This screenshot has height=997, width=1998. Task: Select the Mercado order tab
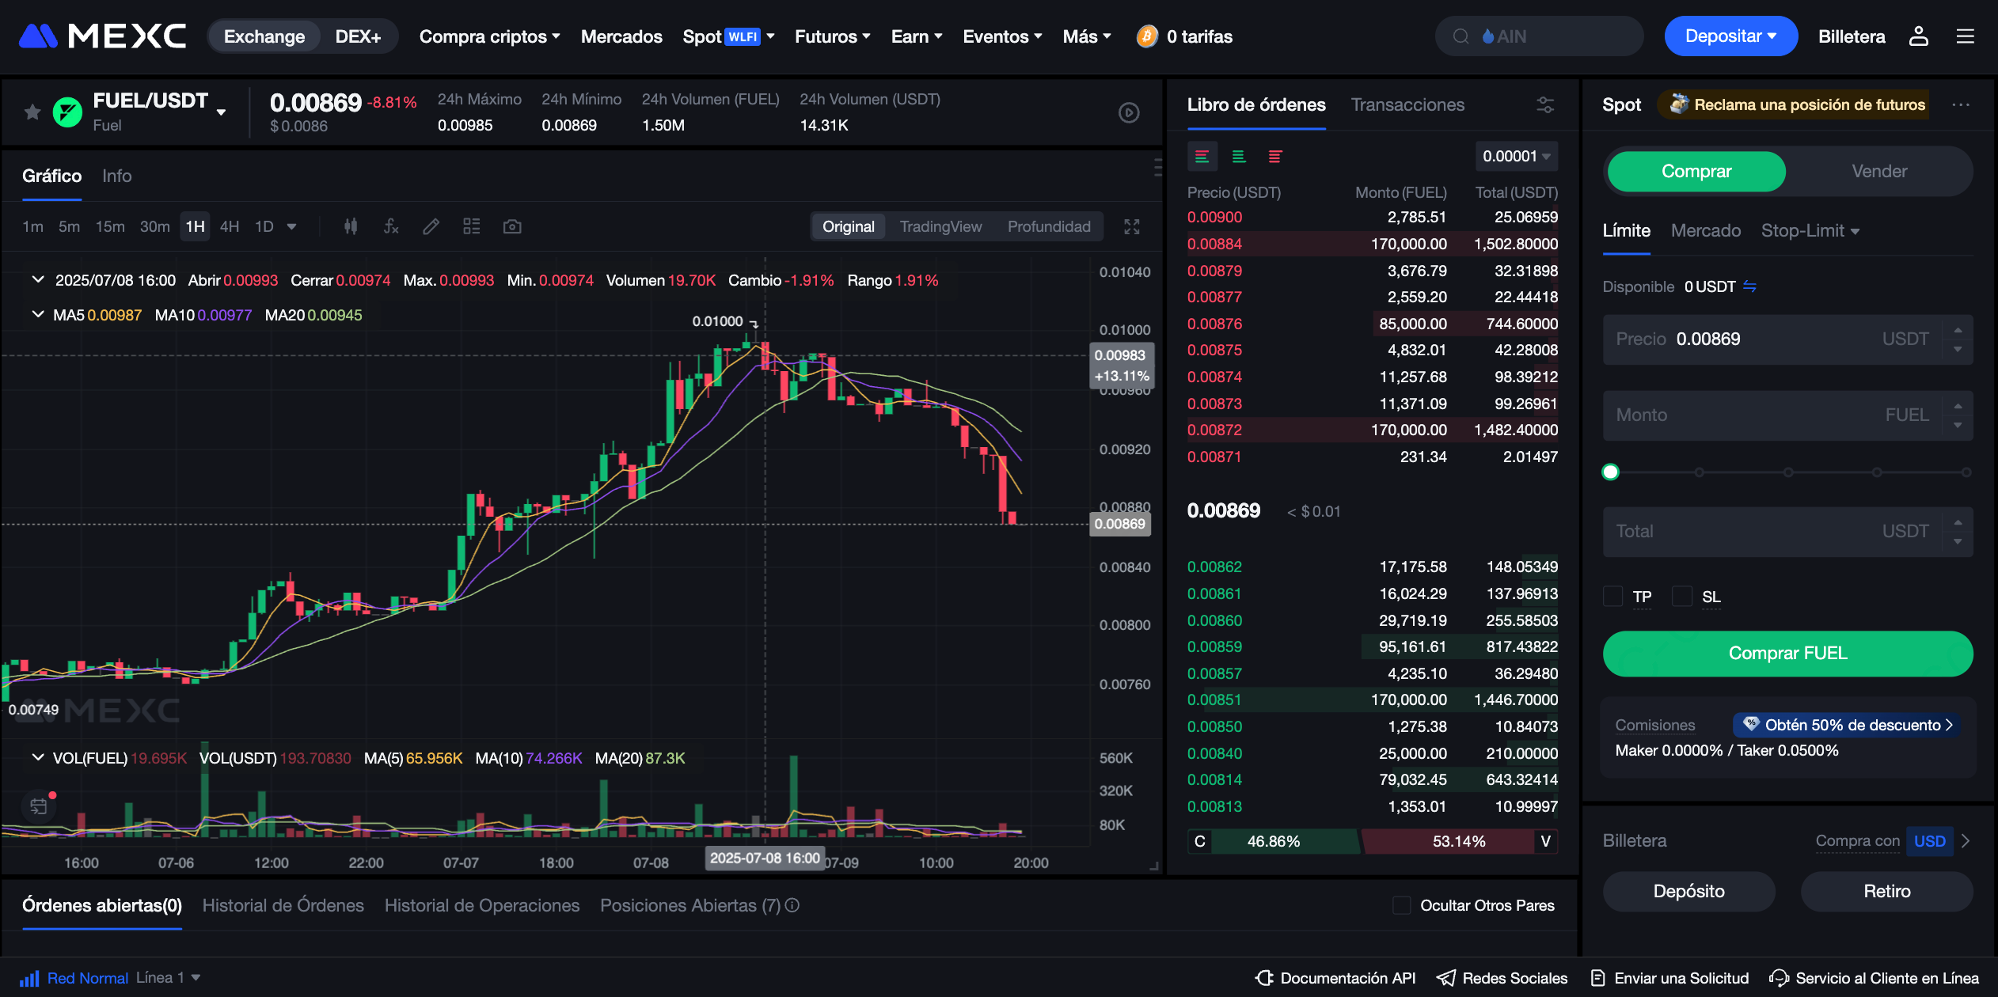[x=1706, y=231]
